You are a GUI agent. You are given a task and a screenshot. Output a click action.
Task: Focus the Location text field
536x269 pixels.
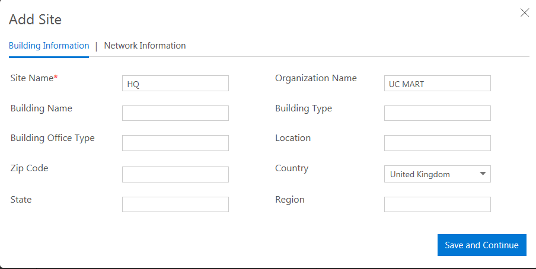click(437, 143)
